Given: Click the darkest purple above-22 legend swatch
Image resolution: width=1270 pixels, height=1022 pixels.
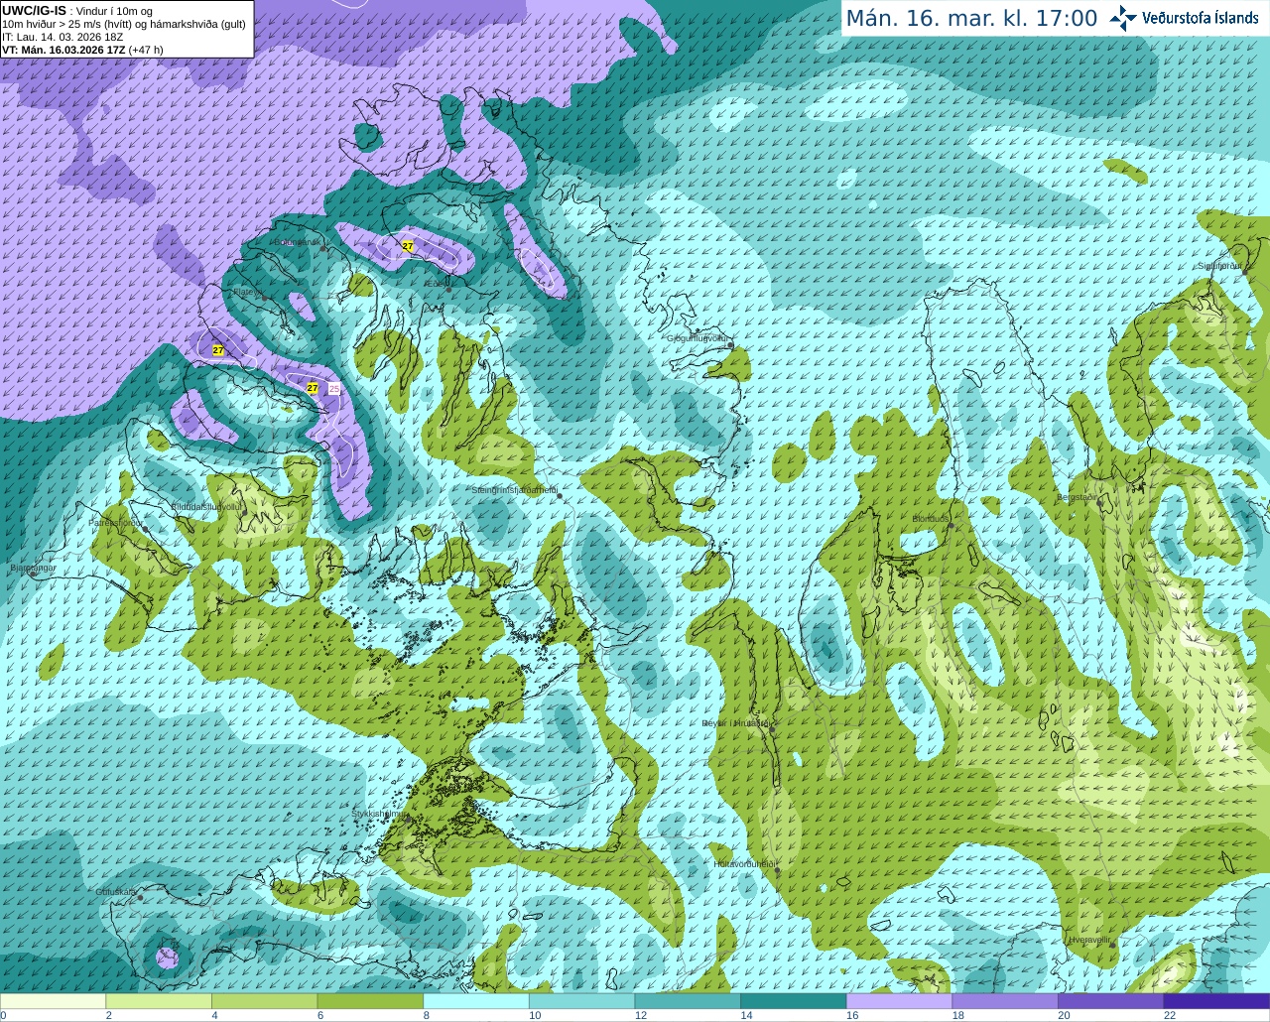Looking at the screenshot, I should click(x=1217, y=1001).
